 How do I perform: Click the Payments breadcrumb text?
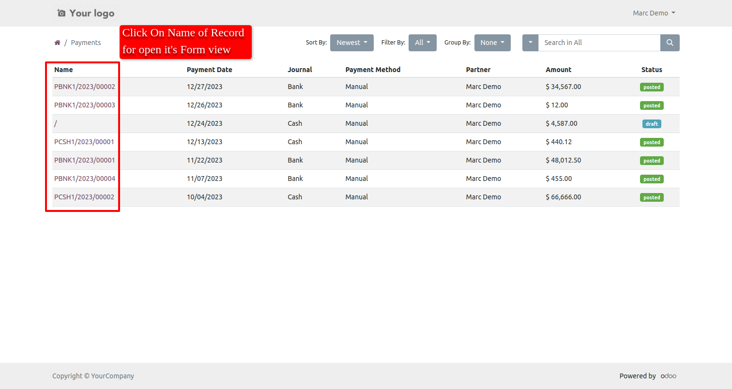(86, 43)
